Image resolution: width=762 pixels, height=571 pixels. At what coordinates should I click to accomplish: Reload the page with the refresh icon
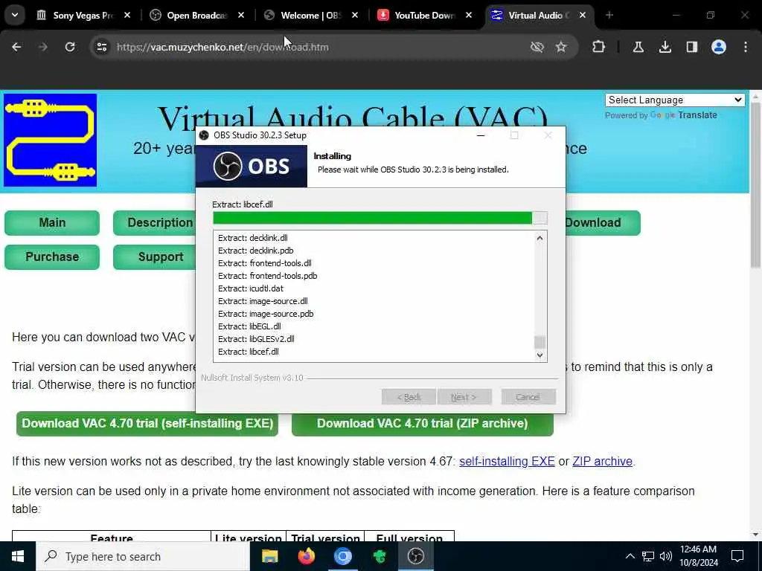pyautogui.click(x=70, y=47)
